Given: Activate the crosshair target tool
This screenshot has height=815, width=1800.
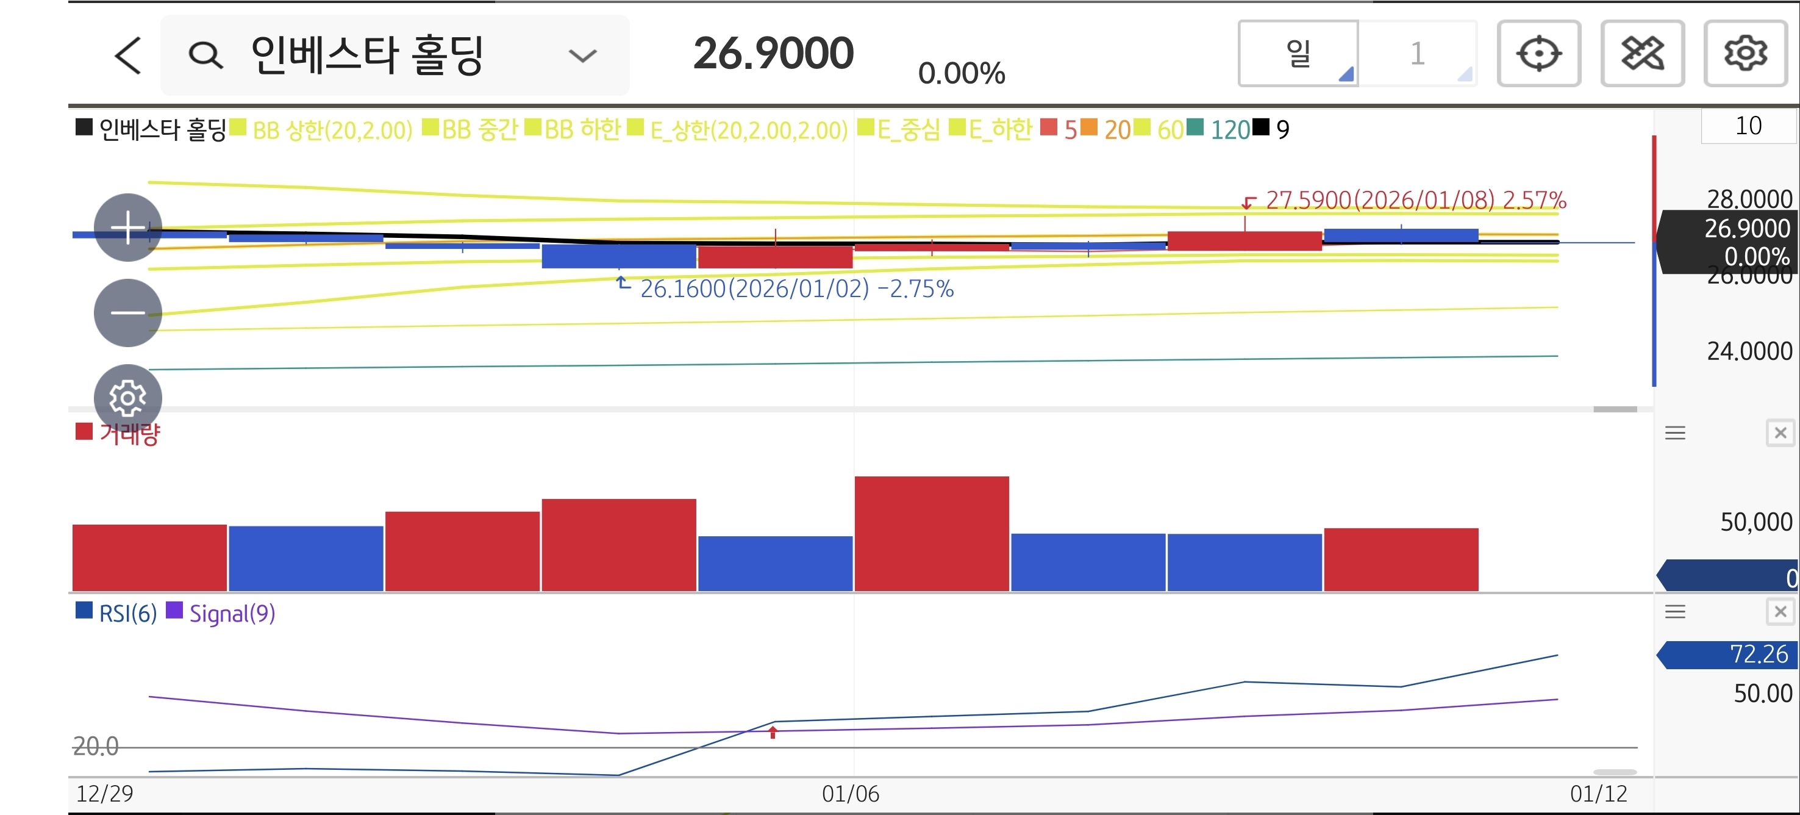Looking at the screenshot, I should tap(1538, 54).
